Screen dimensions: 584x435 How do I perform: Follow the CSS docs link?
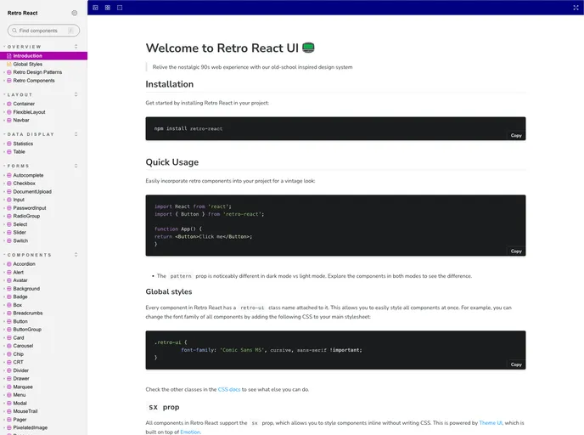229,389
